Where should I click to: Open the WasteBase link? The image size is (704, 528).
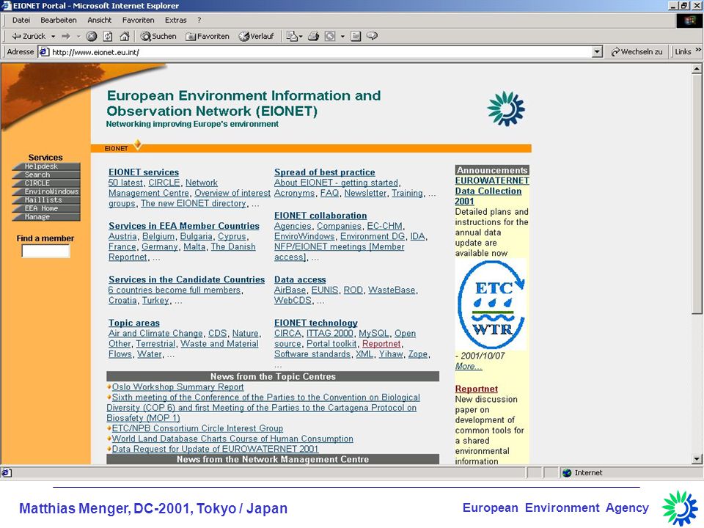click(x=392, y=290)
